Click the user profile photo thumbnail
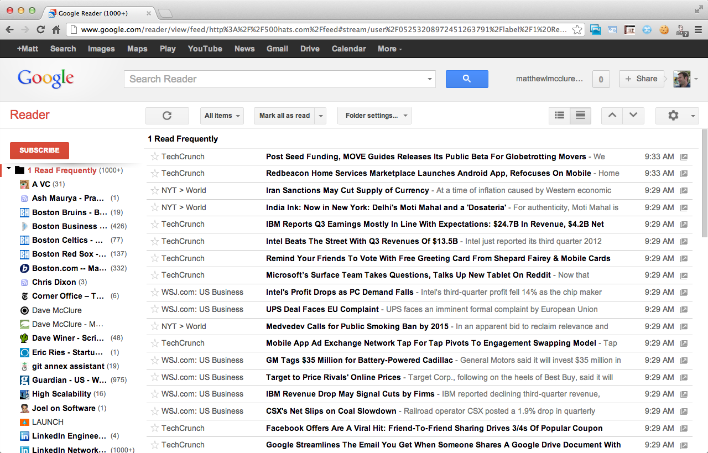 tap(681, 79)
